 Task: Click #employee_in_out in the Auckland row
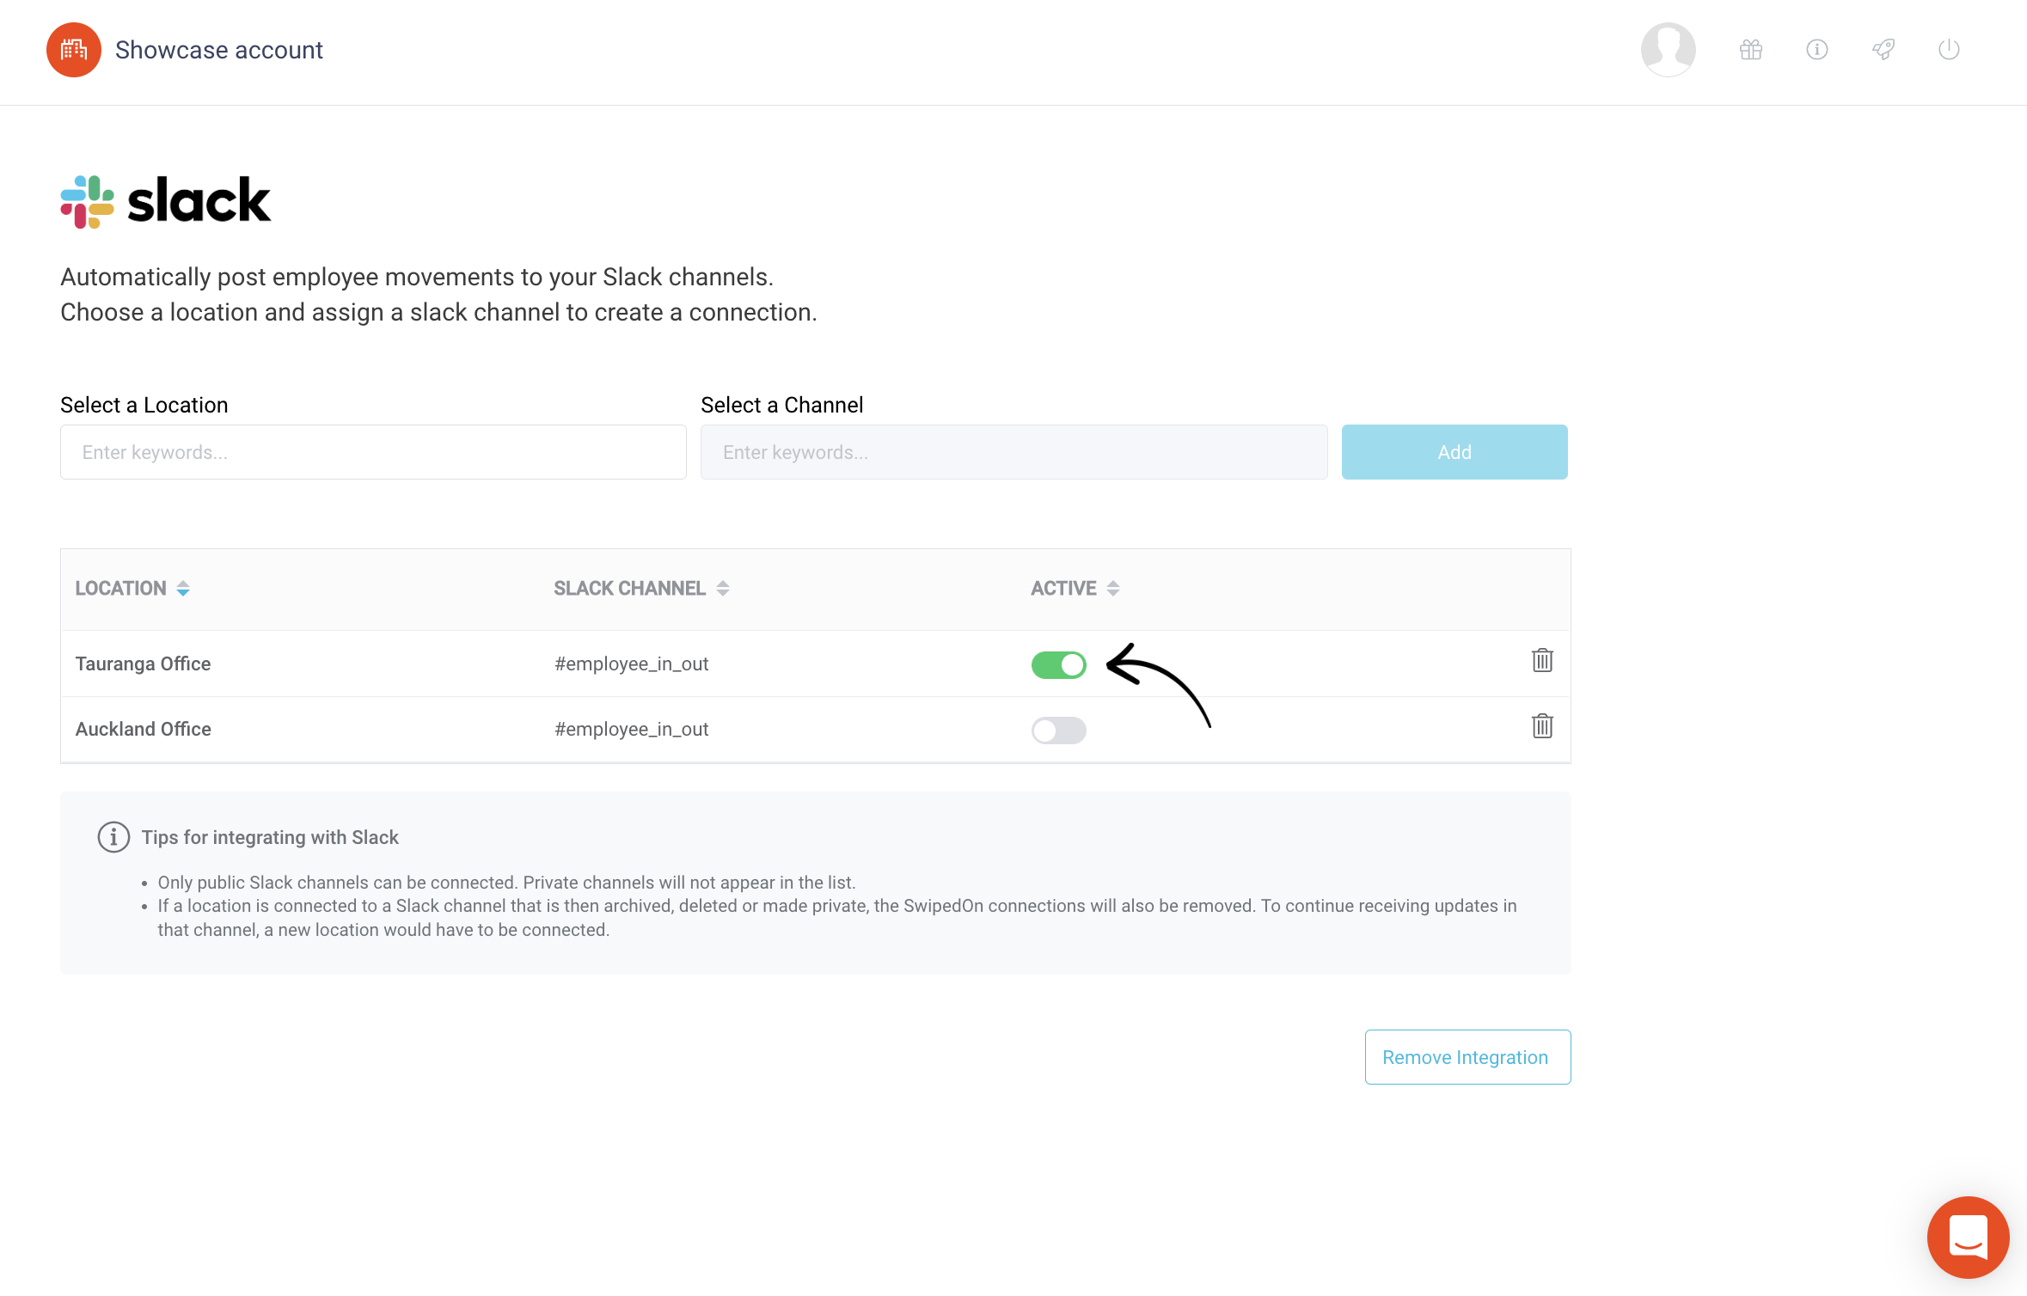point(631,729)
